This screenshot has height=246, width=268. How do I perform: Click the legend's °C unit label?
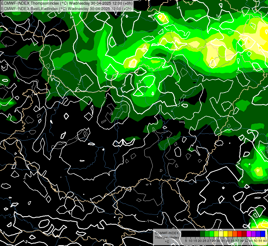(167, 242)
